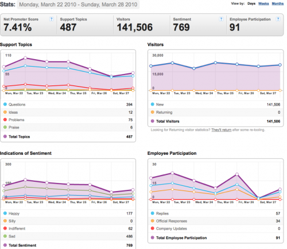
Task: Click the green Praise legend marker
Action: coord(5,127)
